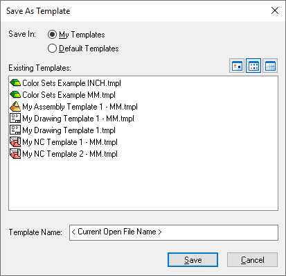This screenshot has height=276, width=286.
Task: Select My Drawing Template 1.tmpl in list
Action: click(69, 130)
